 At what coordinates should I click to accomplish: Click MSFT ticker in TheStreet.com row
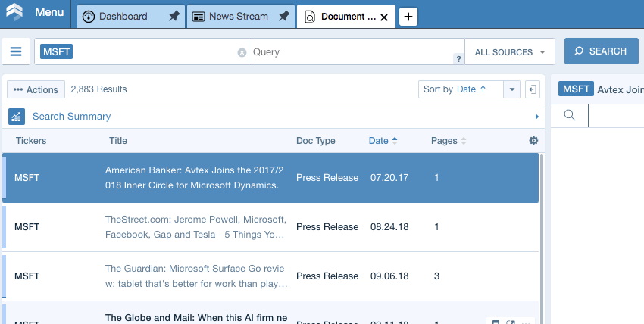coord(27,227)
